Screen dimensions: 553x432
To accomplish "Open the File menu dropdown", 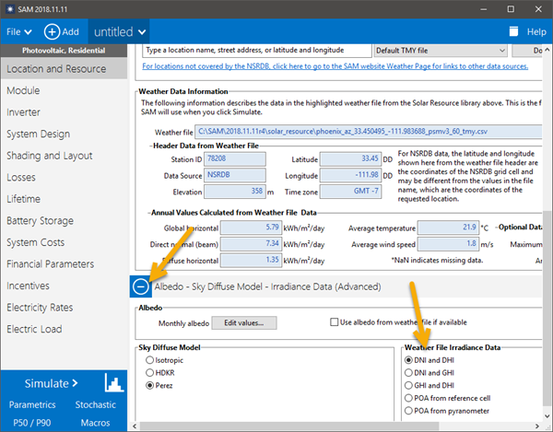I will coord(18,31).
